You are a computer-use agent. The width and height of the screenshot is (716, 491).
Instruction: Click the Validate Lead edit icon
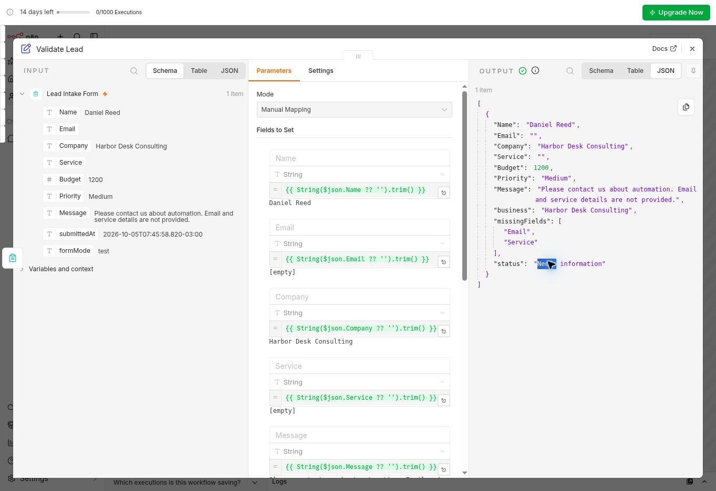pyautogui.click(x=26, y=49)
